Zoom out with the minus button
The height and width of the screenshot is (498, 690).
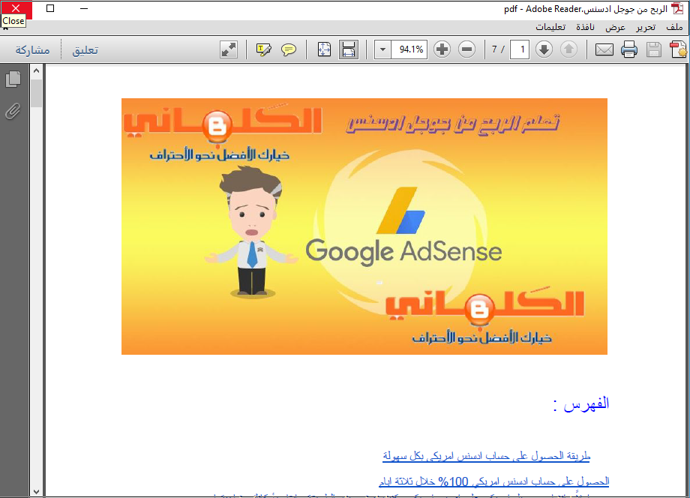(x=467, y=49)
